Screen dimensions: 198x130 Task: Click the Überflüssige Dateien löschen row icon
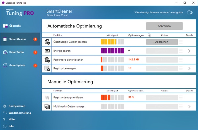click(47, 42)
